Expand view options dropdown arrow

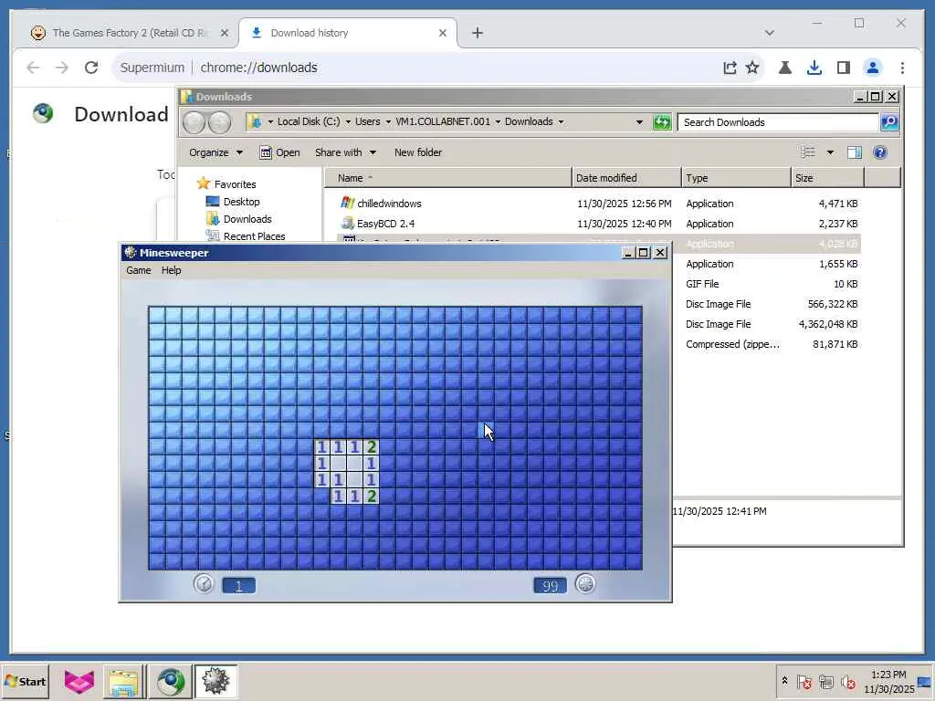click(830, 152)
